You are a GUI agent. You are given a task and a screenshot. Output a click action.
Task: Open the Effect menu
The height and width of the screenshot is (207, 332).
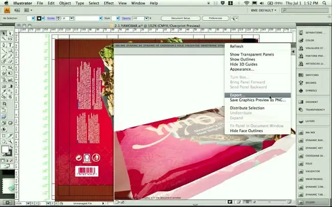[x=109, y=3]
